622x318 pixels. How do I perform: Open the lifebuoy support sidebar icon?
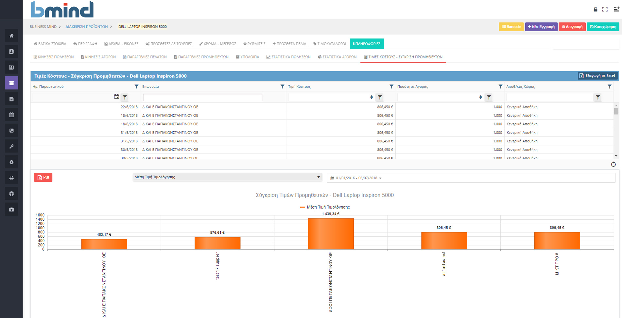[11, 194]
